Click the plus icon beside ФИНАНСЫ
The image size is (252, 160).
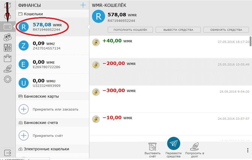click(x=83, y=5)
